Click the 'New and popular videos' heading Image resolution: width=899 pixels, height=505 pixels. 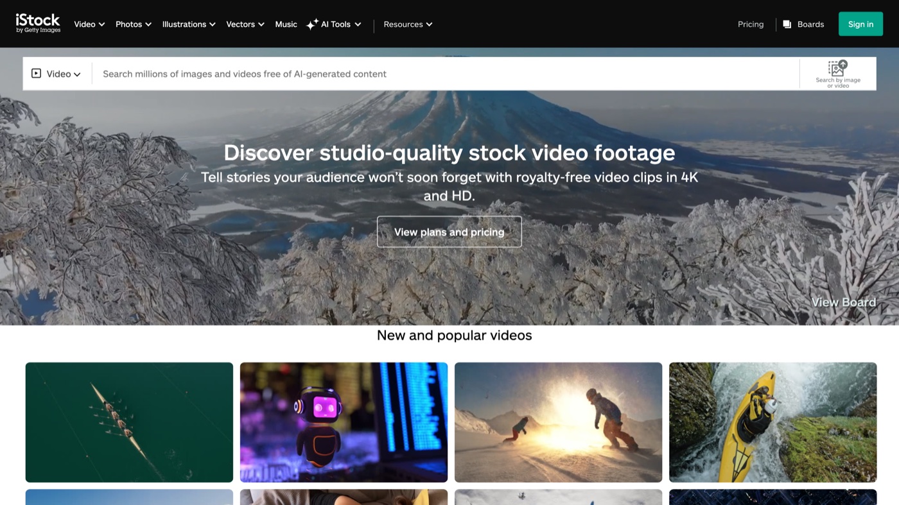[455, 336]
